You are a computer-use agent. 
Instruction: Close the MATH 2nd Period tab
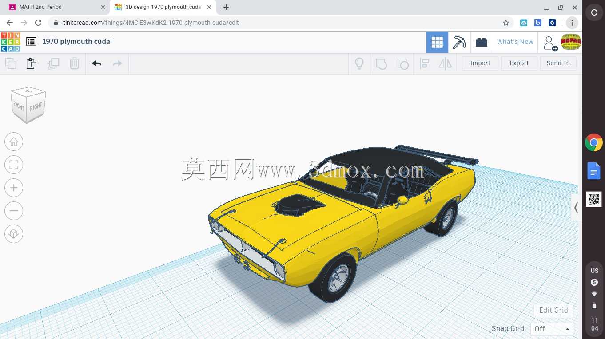click(x=103, y=7)
